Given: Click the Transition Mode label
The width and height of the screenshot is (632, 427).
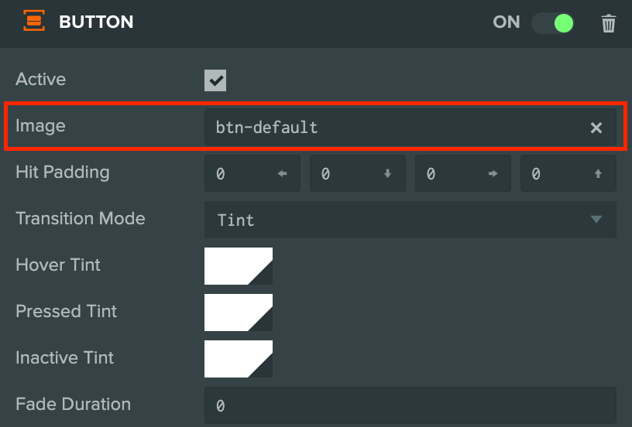Looking at the screenshot, I should click(x=81, y=219).
